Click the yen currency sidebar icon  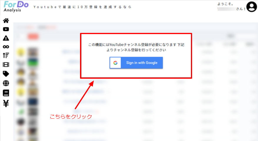pyautogui.click(x=6, y=103)
